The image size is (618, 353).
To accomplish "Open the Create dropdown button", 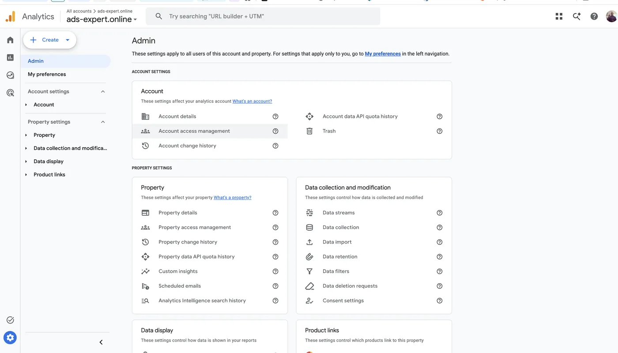I will pos(50,40).
